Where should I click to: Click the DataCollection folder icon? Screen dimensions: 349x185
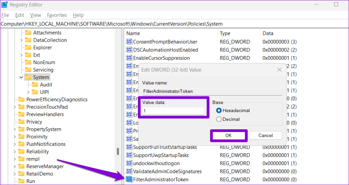point(28,40)
